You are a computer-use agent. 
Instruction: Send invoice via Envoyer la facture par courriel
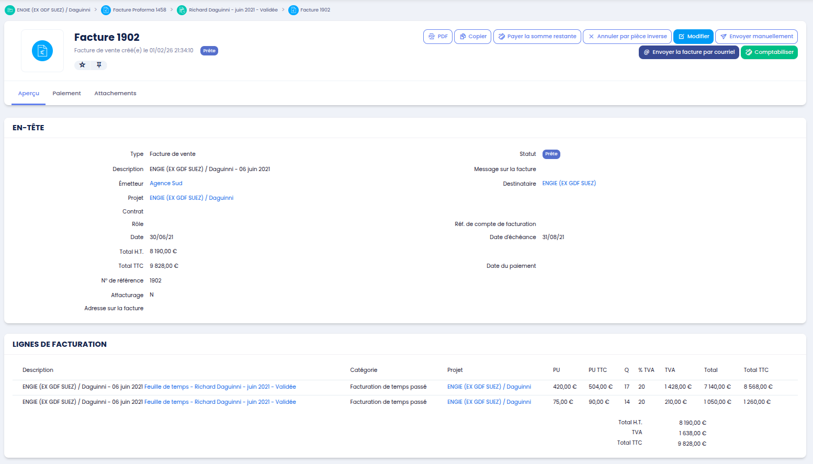point(688,52)
